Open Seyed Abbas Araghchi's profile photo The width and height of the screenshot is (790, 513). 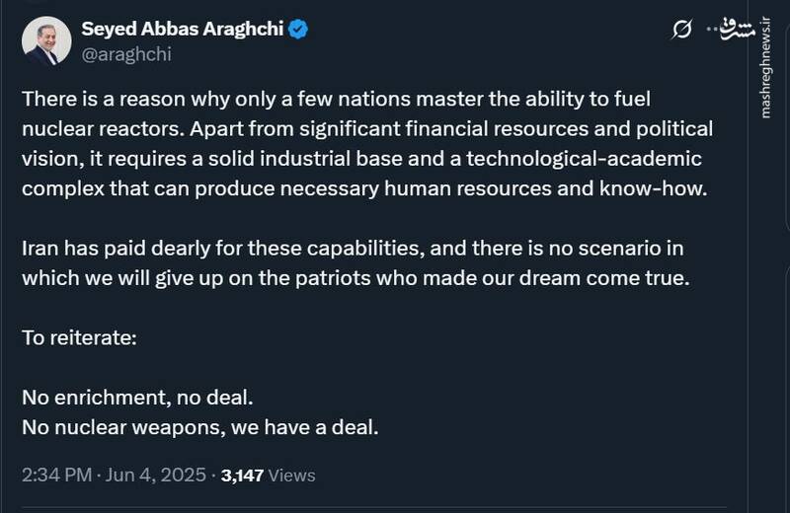pyautogui.click(x=41, y=41)
